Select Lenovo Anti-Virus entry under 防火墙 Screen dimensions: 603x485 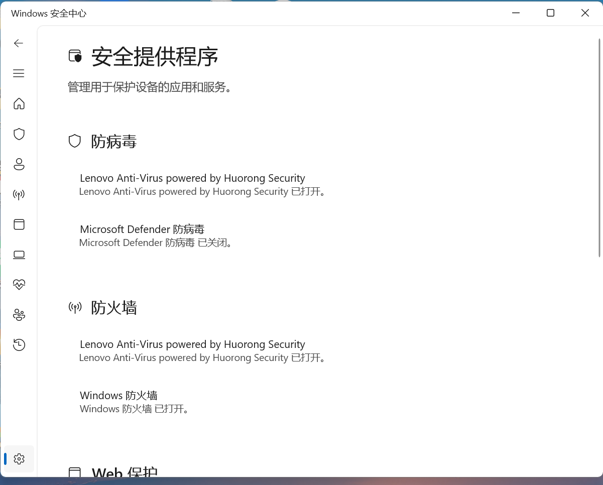coord(202,350)
